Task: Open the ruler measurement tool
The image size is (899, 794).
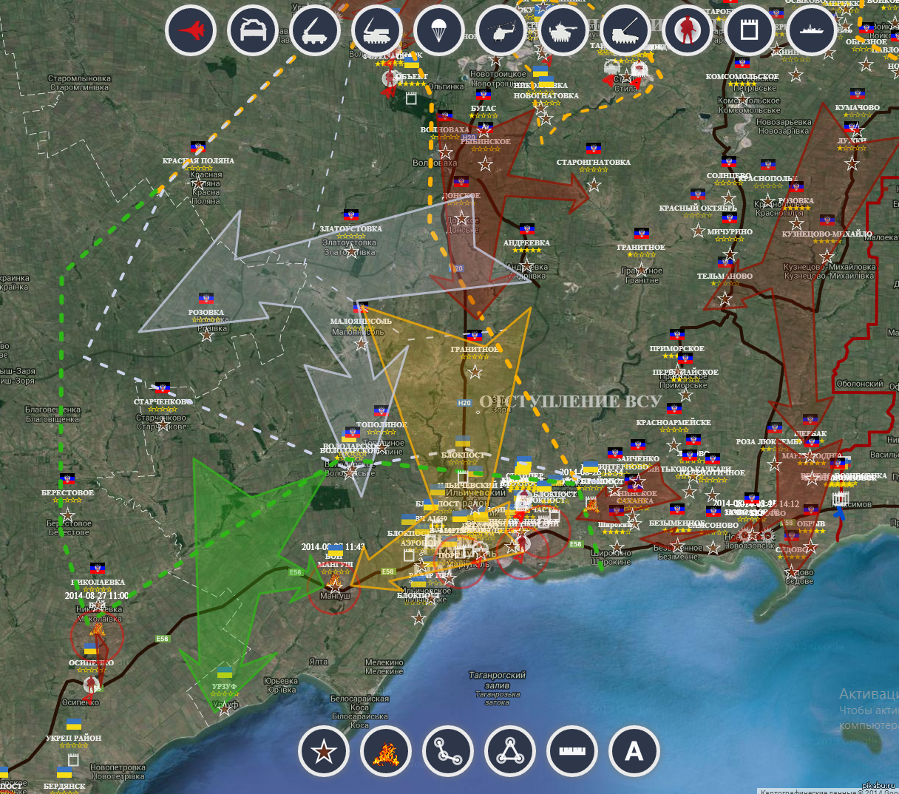Action: pyautogui.click(x=572, y=752)
